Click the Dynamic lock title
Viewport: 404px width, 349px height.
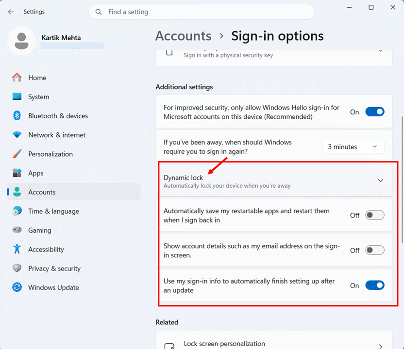pos(183,178)
